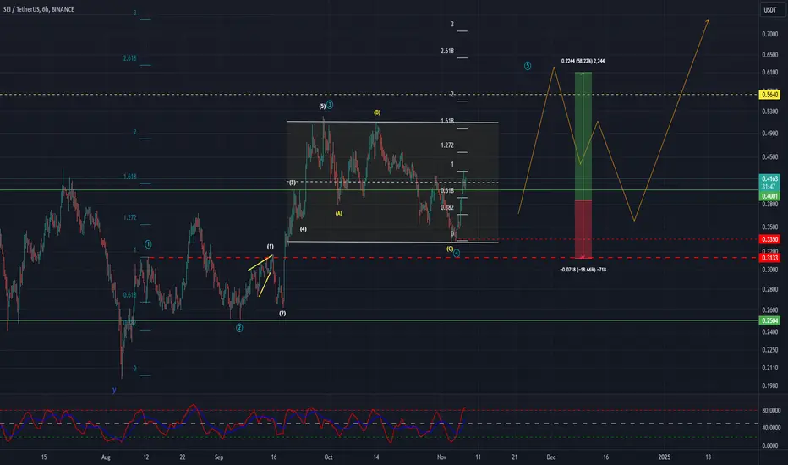Click the 0.2250 price axis value
788x465 pixels.
pyautogui.click(x=770, y=350)
